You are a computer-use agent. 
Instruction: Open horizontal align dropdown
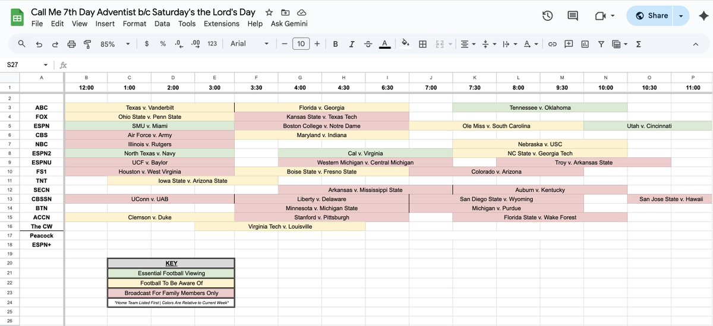468,44
